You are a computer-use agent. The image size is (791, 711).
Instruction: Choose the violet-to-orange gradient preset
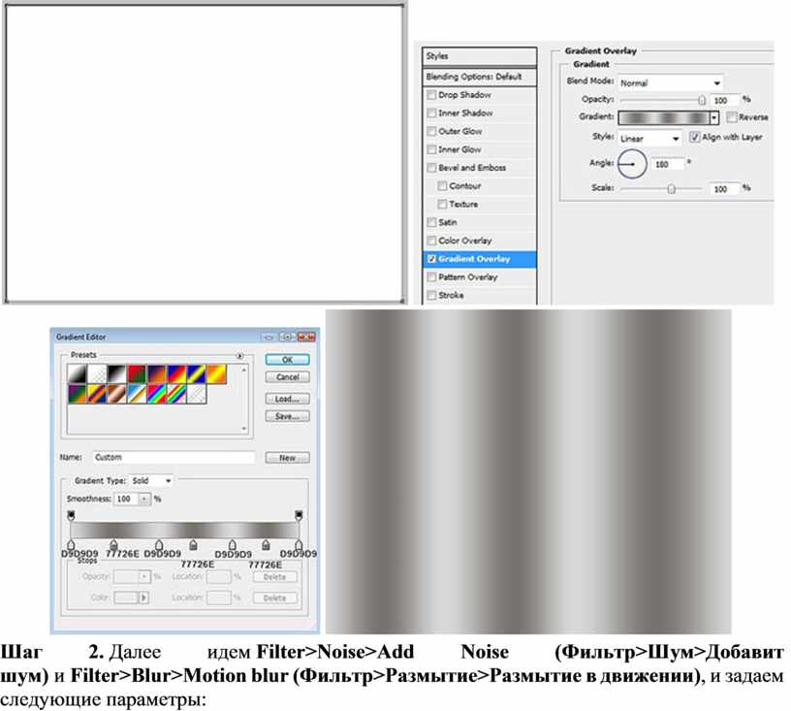point(156,373)
